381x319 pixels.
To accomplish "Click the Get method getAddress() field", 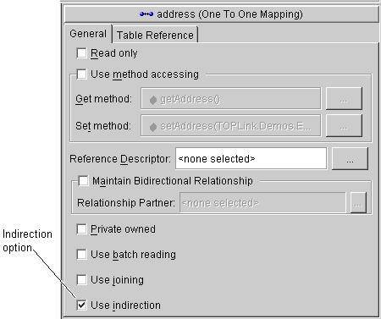I will pyautogui.click(x=231, y=99).
